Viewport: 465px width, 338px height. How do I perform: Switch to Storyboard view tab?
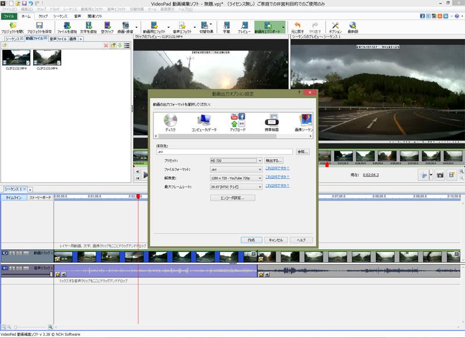40,197
